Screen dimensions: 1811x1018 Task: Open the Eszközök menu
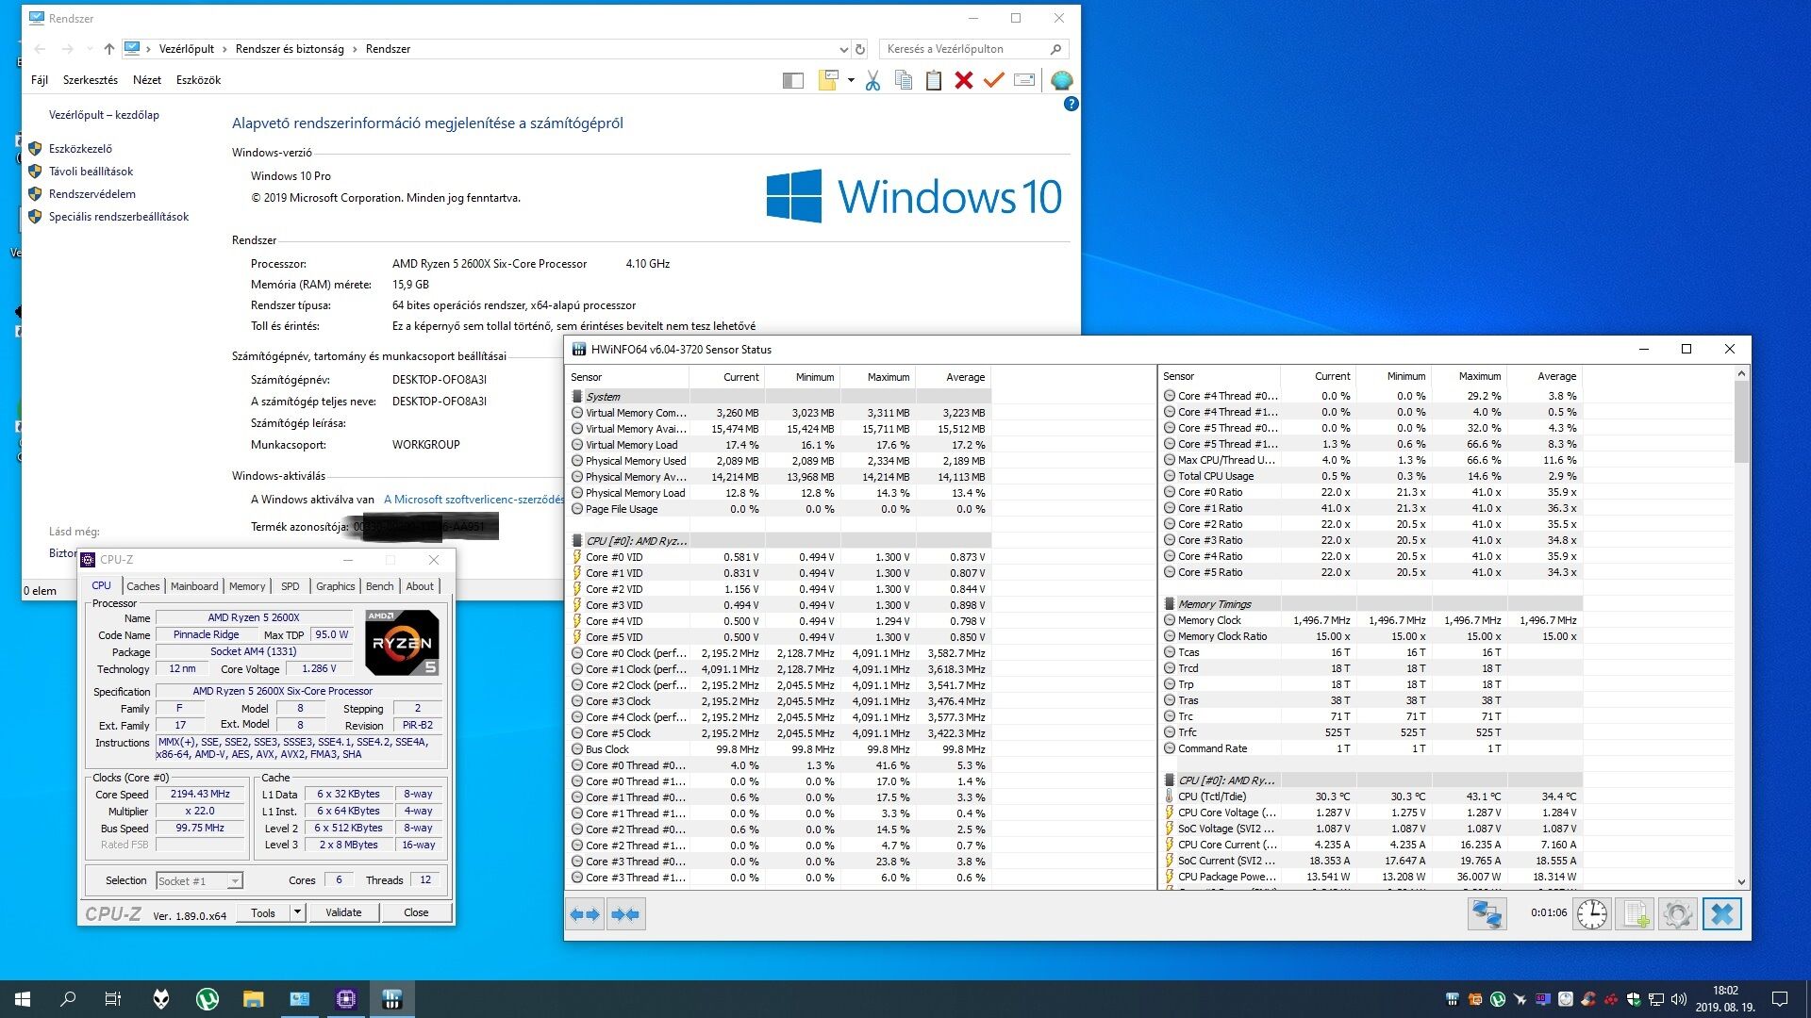tap(198, 80)
